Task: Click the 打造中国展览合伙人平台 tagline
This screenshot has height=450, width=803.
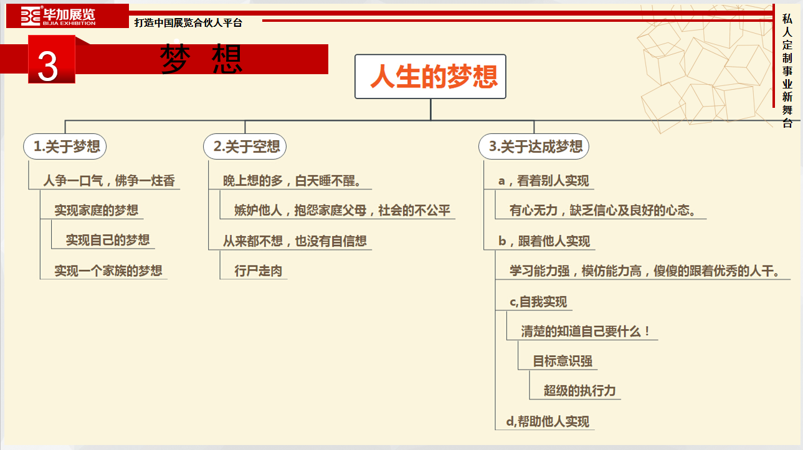Action: point(187,21)
